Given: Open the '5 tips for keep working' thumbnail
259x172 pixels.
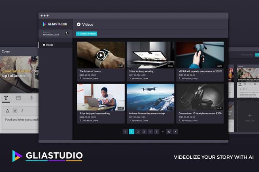Looking at the screenshot, I should (151, 55).
